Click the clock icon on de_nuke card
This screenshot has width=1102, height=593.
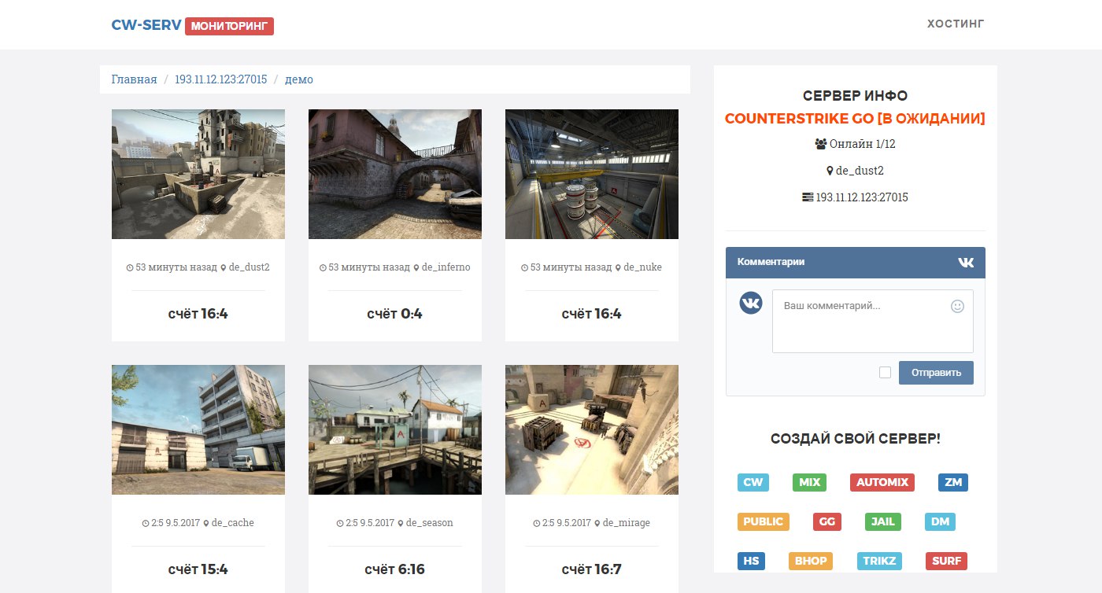pyautogui.click(x=525, y=268)
